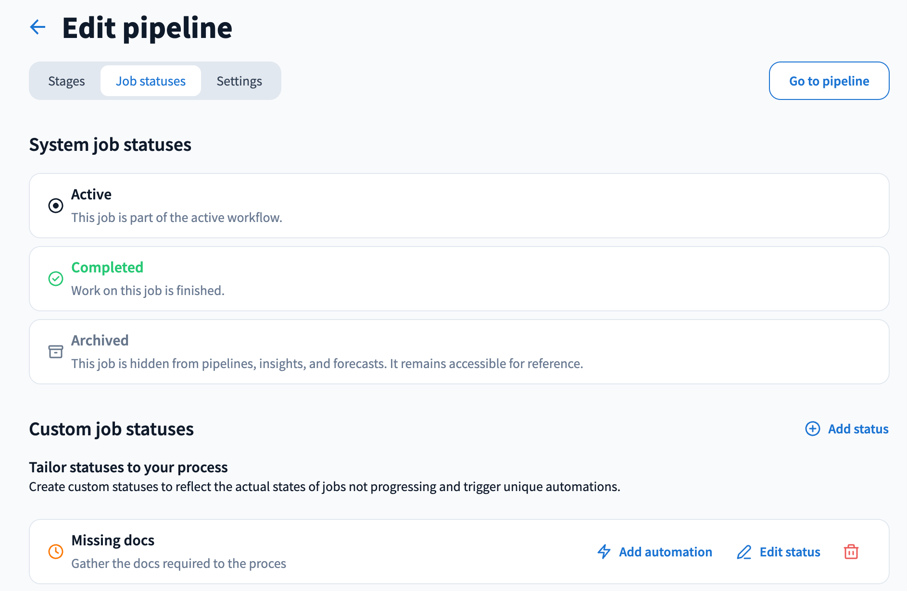
Task: Click Edit status for Missing docs
Action: (790, 552)
